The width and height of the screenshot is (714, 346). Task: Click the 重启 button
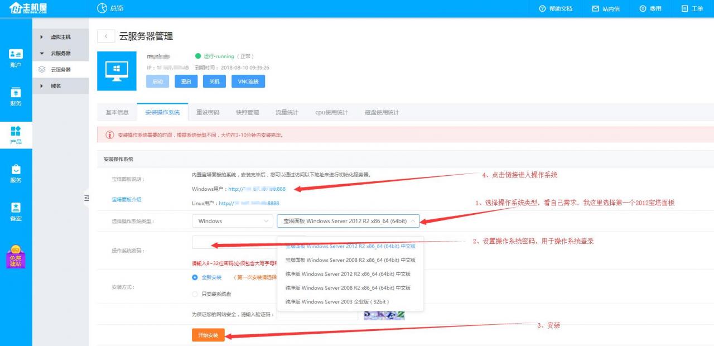[x=186, y=81]
